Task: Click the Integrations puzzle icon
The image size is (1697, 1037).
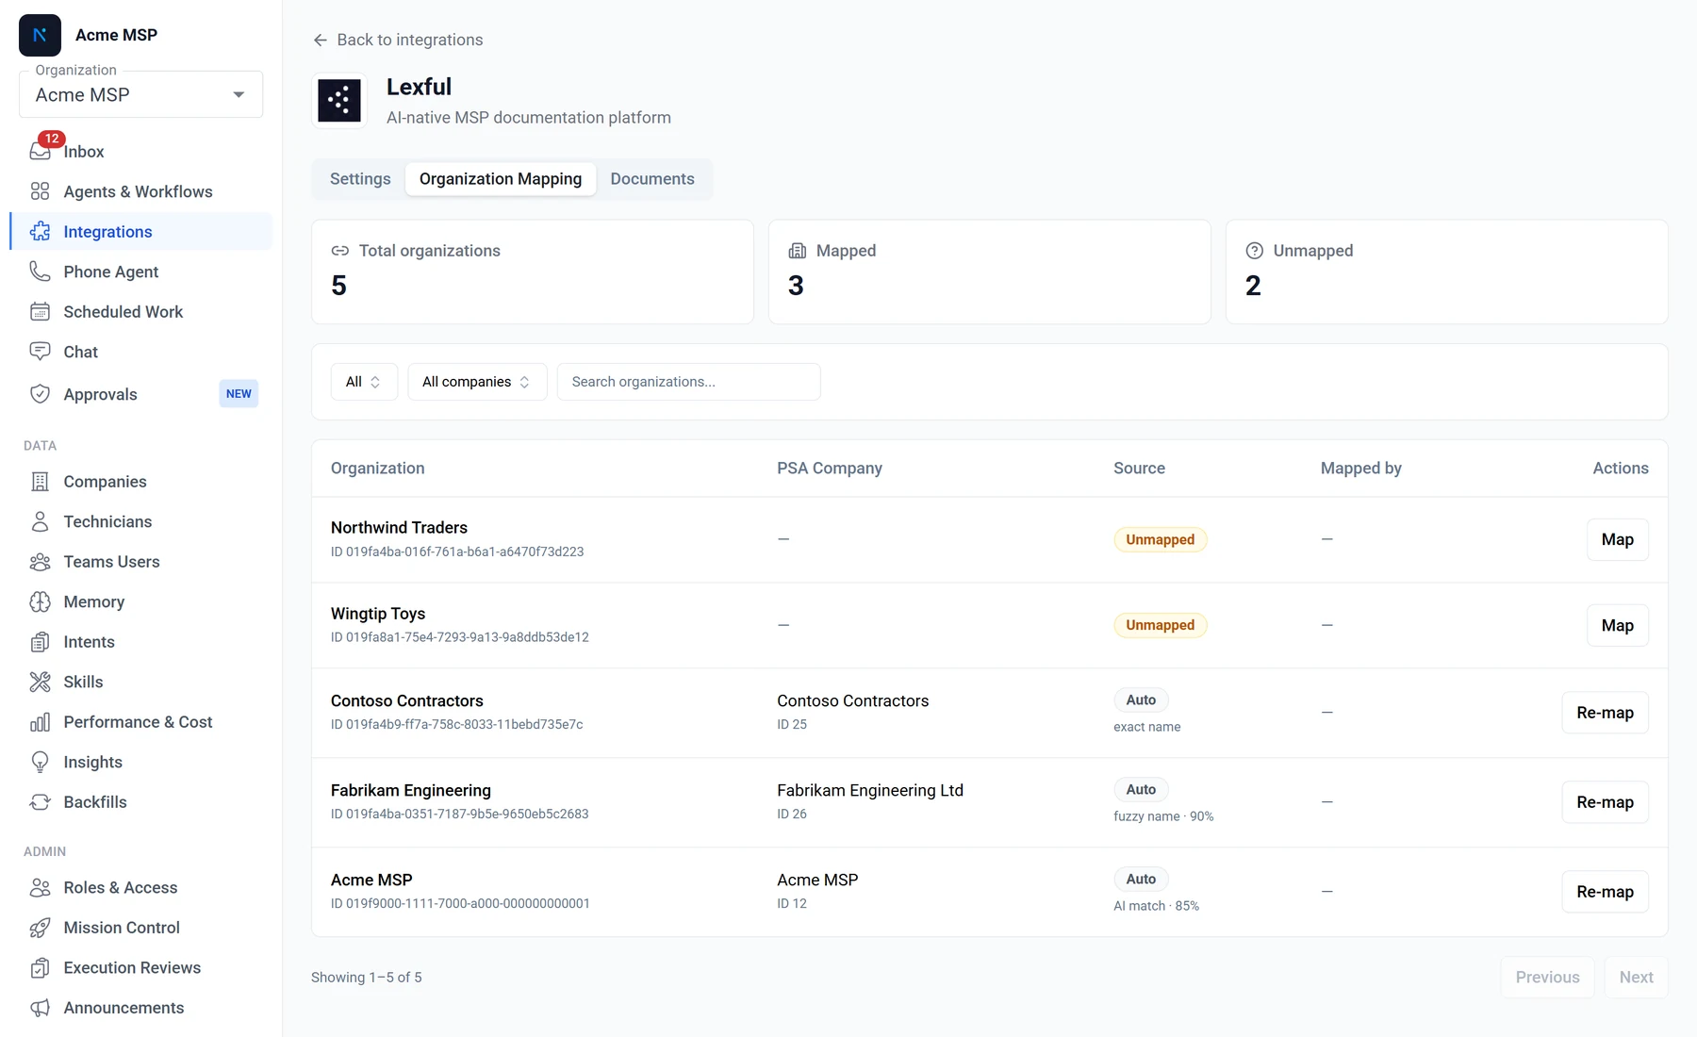Action: (x=40, y=232)
